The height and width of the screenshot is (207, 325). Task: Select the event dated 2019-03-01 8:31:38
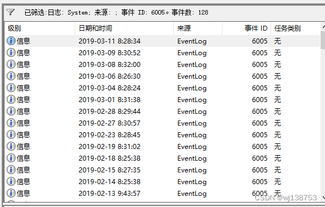(162, 99)
